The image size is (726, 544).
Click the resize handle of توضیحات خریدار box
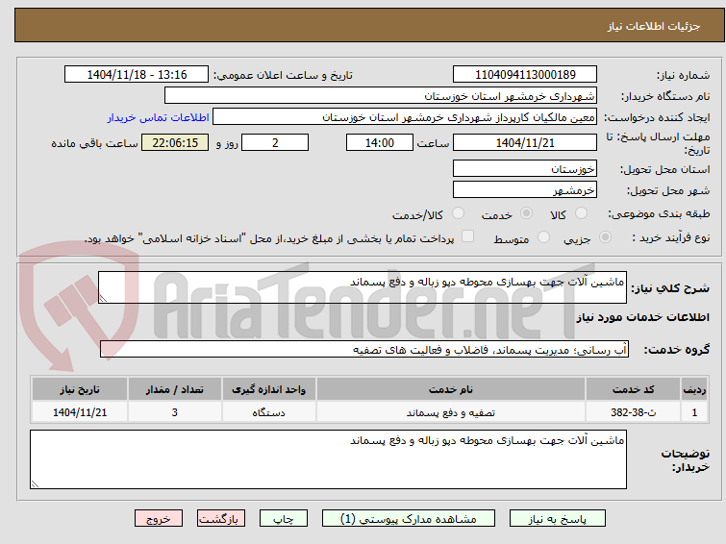click(35, 484)
